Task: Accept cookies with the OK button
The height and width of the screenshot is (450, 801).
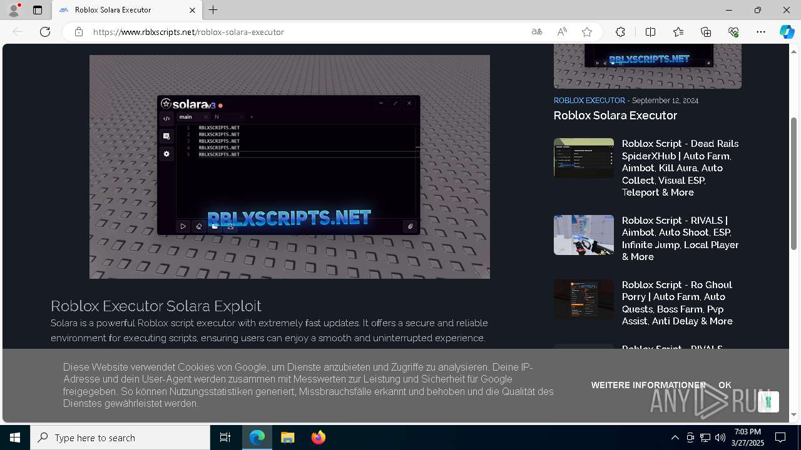Action: 725,385
